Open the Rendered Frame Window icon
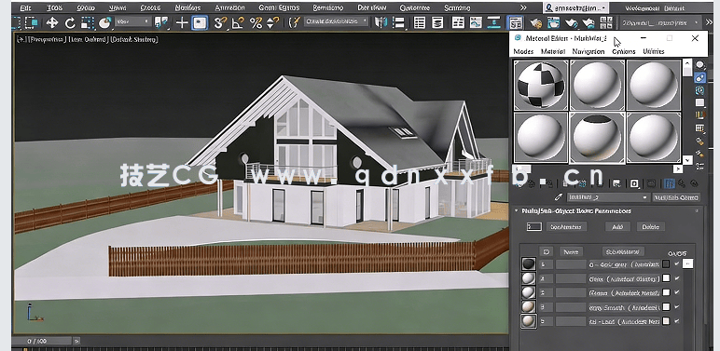The height and width of the screenshot is (351, 720). tap(553, 22)
